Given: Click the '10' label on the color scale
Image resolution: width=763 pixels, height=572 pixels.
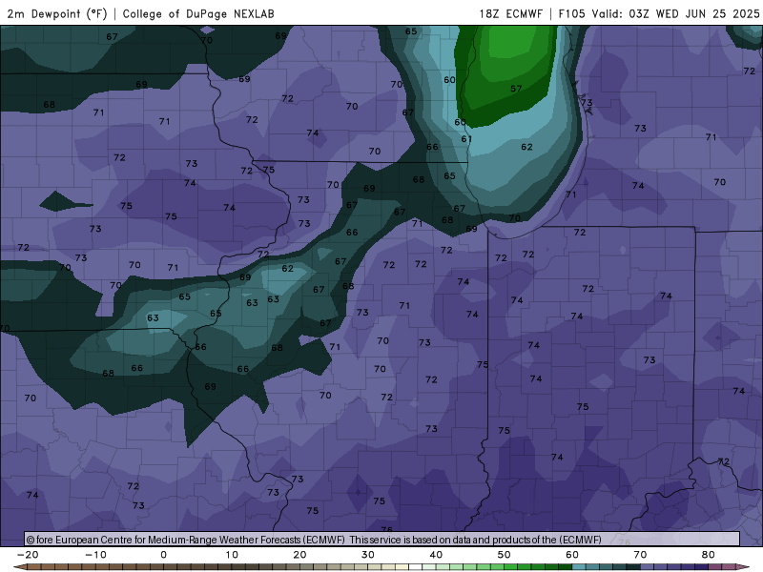Looking at the screenshot, I should [x=232, y=555].
